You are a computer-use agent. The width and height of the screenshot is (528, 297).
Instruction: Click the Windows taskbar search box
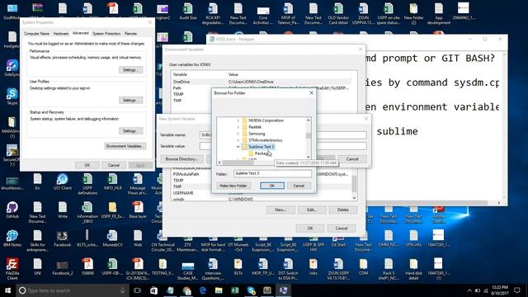[73, 290]
